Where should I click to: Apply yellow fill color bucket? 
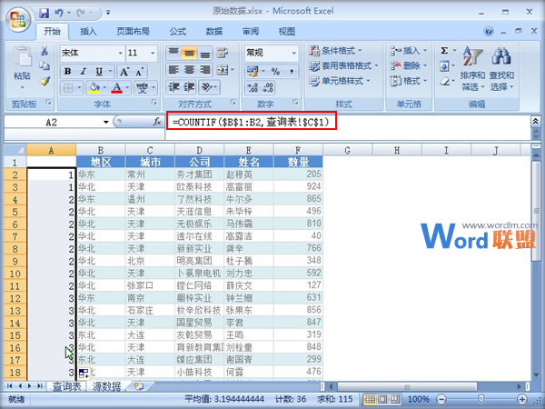[x=94, y=87]
